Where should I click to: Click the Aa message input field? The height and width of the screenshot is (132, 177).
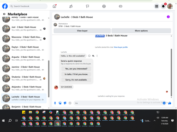[x=118, y=103]
